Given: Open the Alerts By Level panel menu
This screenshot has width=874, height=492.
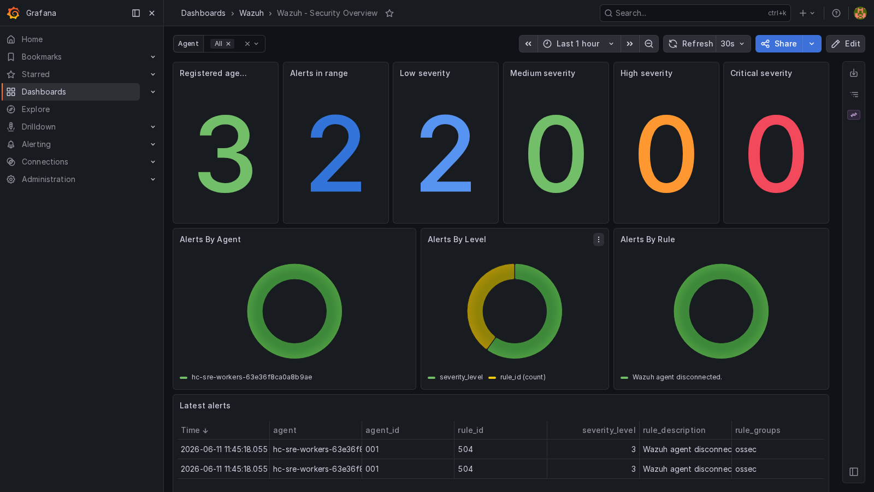Looking at the screenshot, I should pyautogui.click(x=599, y=239).
